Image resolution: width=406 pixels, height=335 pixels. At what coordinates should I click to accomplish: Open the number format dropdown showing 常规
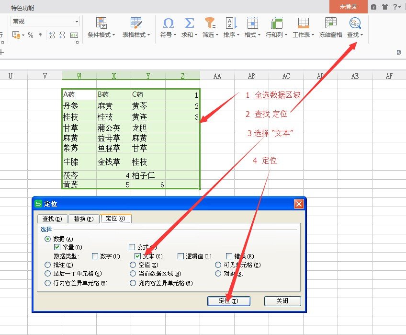pyautogui.click(x=77, y=21)
